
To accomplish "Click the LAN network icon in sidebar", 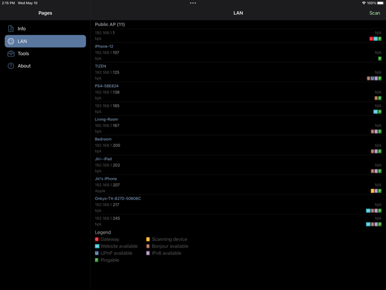I will (x=11, y=41).
